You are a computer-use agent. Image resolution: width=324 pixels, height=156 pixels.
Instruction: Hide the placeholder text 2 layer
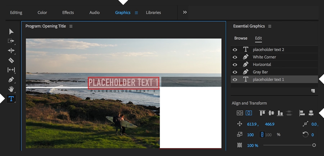pos(235,49)
